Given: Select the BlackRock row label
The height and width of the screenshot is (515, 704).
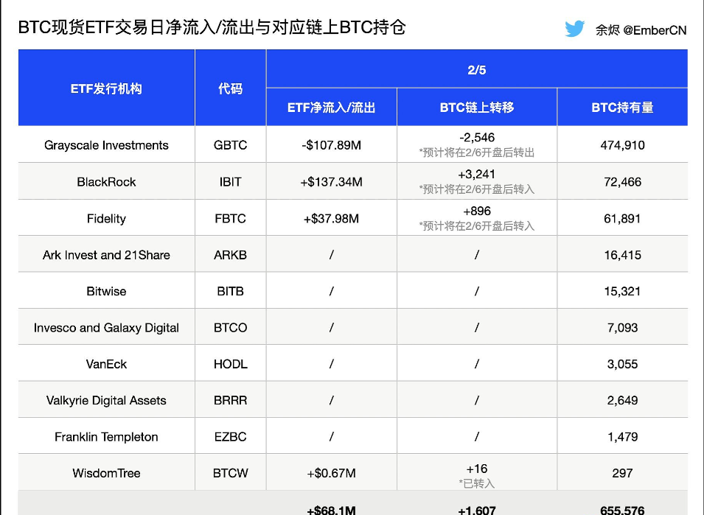Looking at the screenshot, I should click(105, 181).
